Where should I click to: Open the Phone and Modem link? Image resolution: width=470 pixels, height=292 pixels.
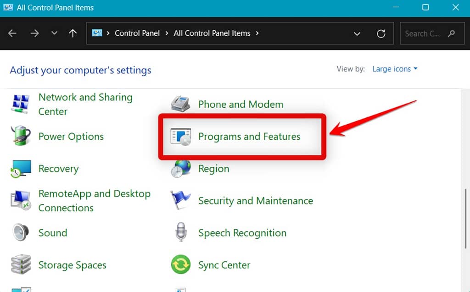coord(241,104)
